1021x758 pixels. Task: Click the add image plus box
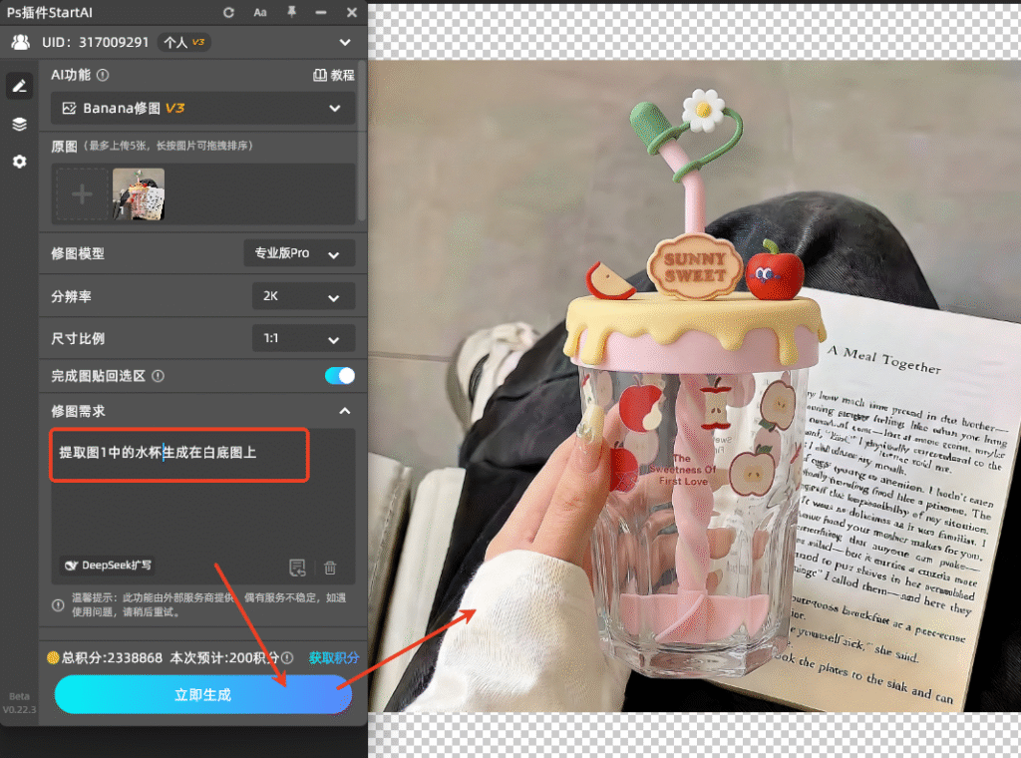click(83, 194)
